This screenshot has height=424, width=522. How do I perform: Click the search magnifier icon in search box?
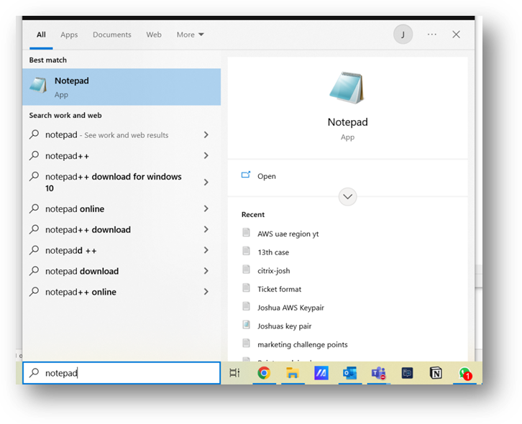34,373
